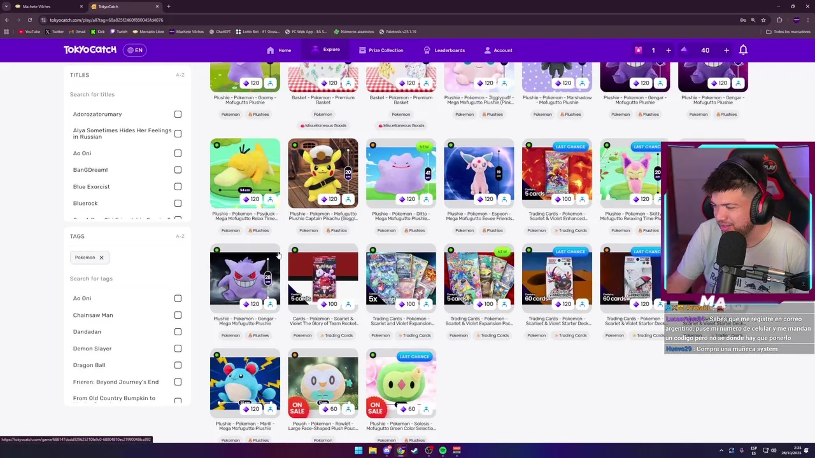Click the plus icon beside the 40 balance
The width and height of the screenshot is (815, 458).
[x=726, y=50]
